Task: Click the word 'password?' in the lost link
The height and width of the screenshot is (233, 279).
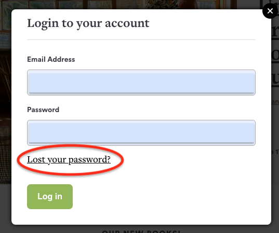Action: (x=89, y=160)
